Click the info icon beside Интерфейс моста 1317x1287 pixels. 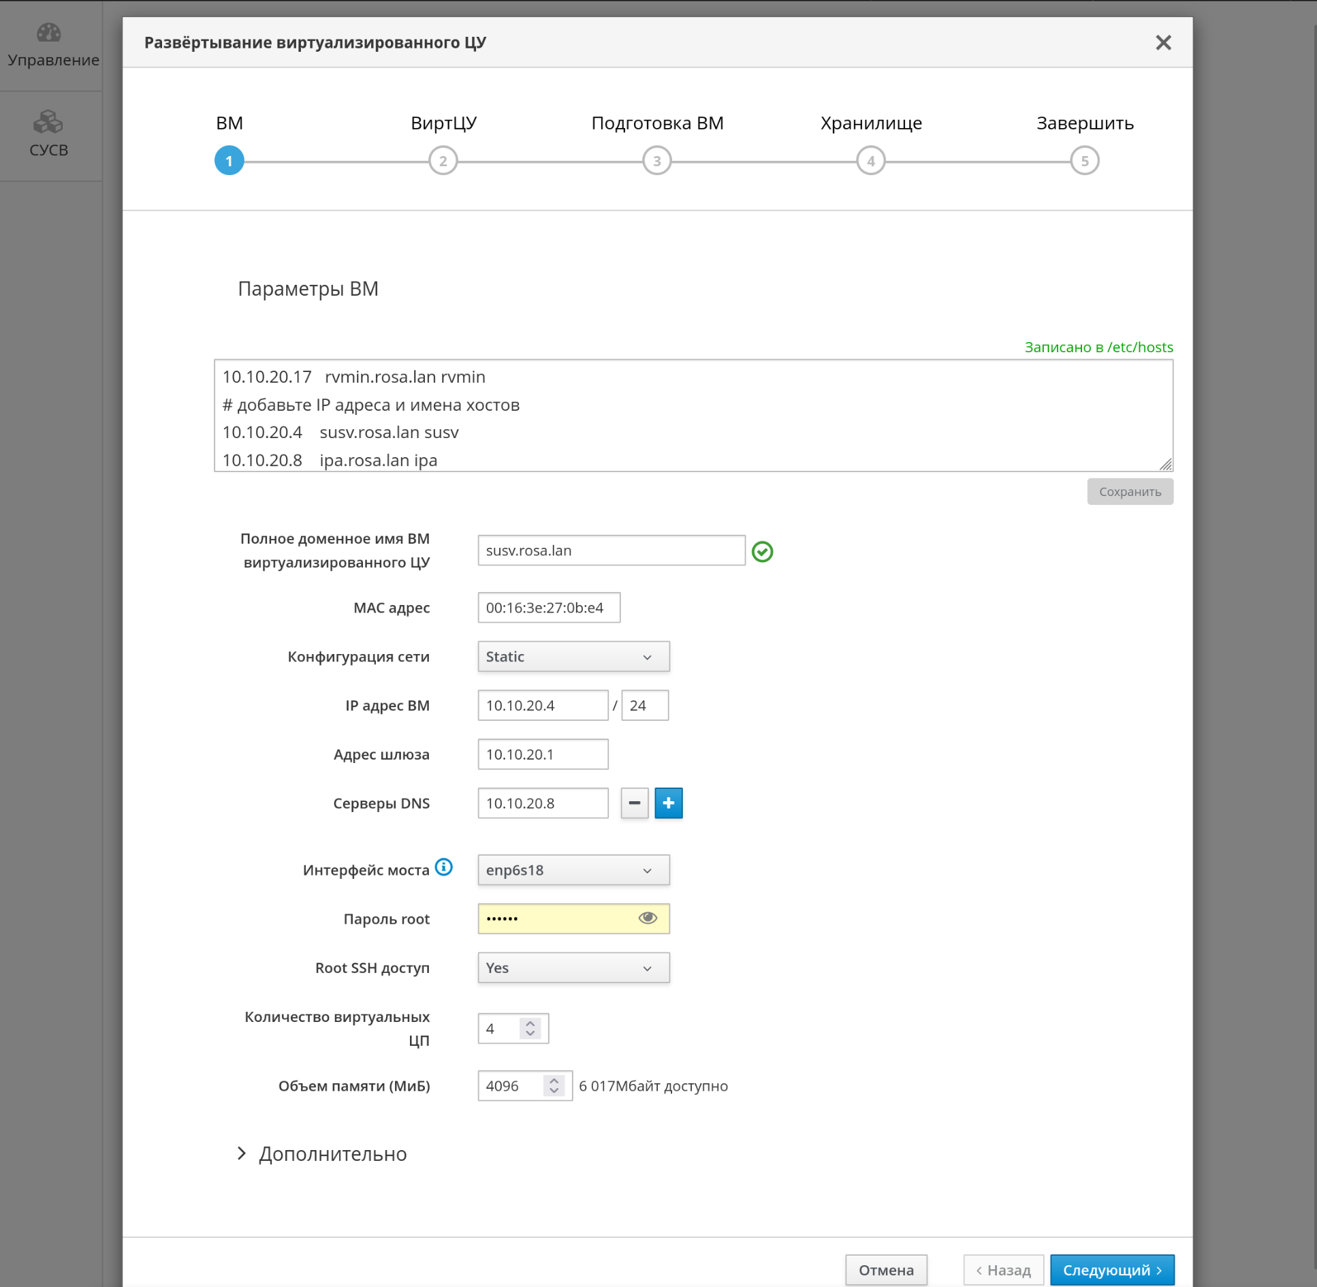443,867
